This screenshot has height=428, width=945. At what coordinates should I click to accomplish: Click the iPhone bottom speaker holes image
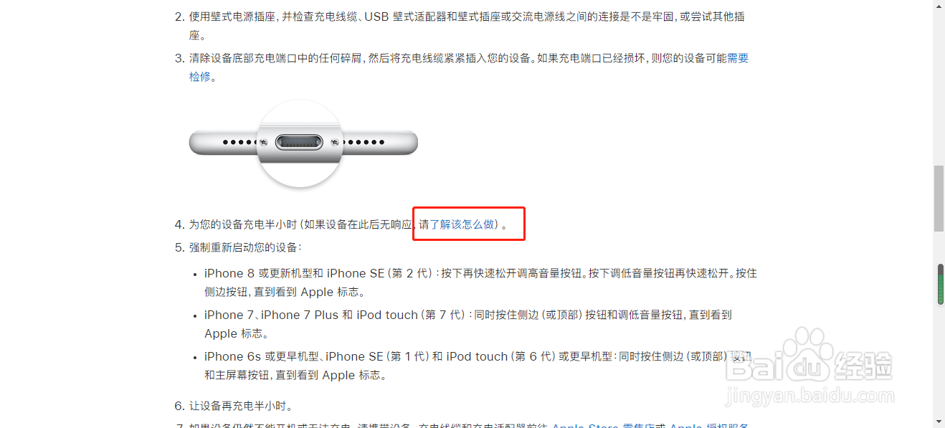coord(303,143)
